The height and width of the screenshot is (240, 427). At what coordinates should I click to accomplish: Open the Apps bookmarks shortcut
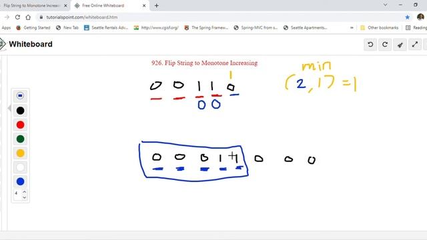(x=6, y=28)
